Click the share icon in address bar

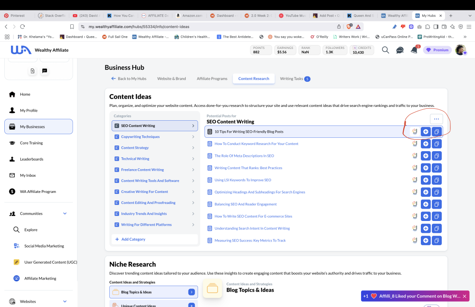tap(339, 27)
